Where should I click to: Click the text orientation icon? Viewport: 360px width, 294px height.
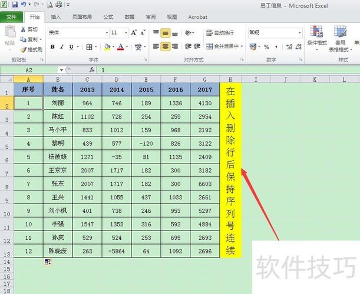tap(189, 33)
